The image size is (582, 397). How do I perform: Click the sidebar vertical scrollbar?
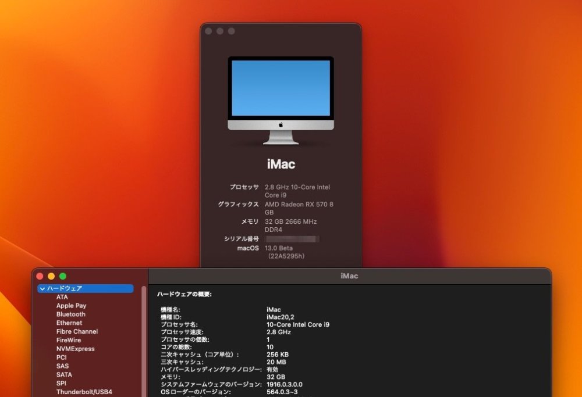pos(144,341)
